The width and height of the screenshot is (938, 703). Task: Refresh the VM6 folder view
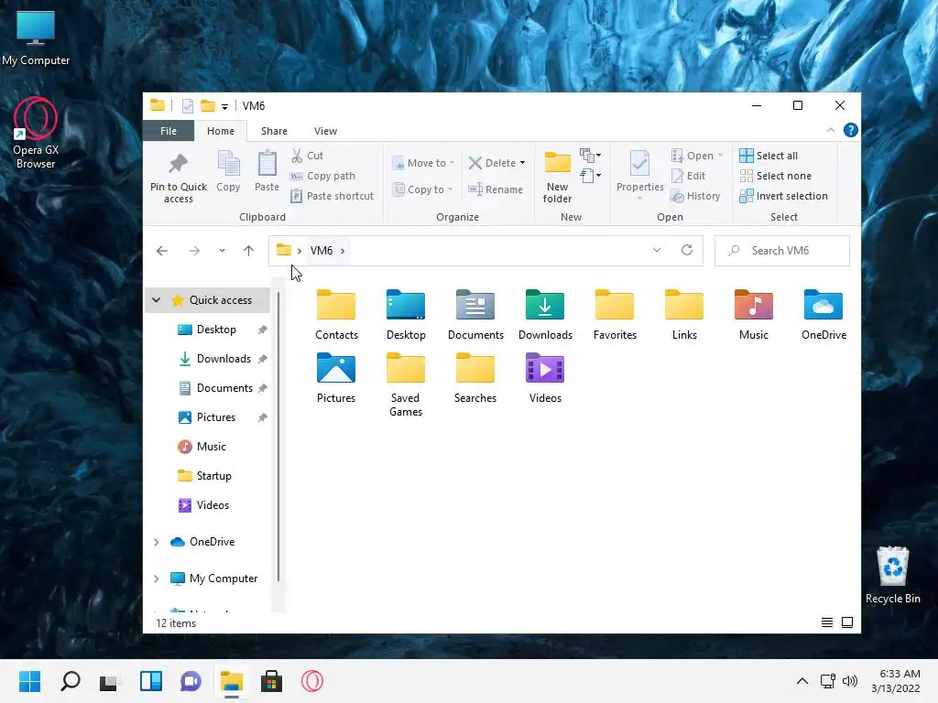pos(687,250)
